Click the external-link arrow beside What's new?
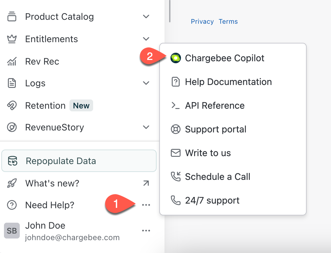 click(x=146, y=183)
